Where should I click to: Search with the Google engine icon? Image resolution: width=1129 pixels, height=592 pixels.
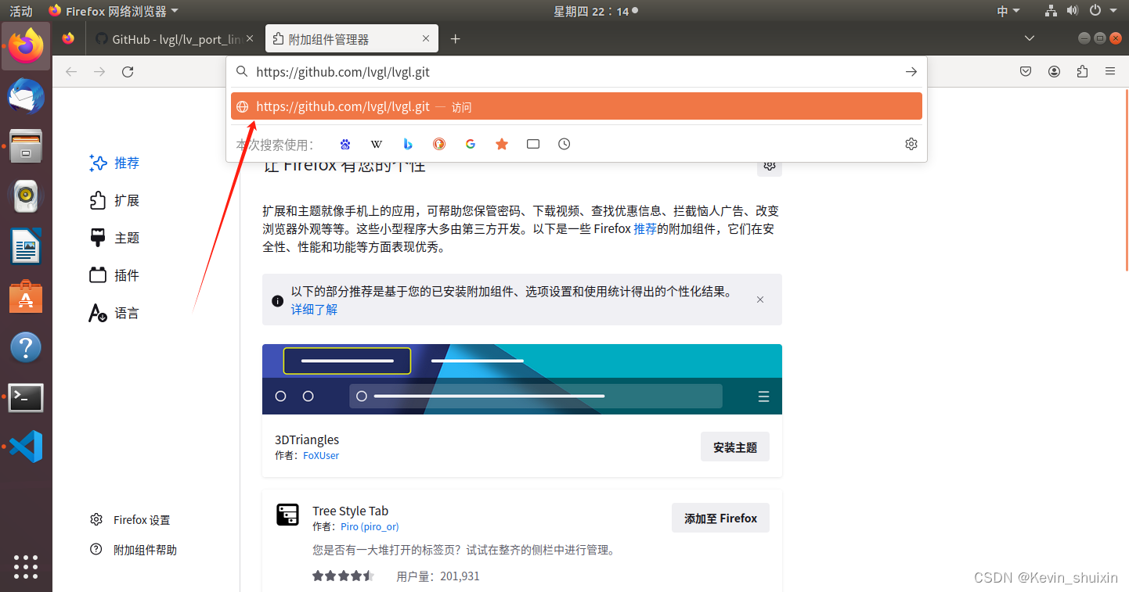coord(470,144)
